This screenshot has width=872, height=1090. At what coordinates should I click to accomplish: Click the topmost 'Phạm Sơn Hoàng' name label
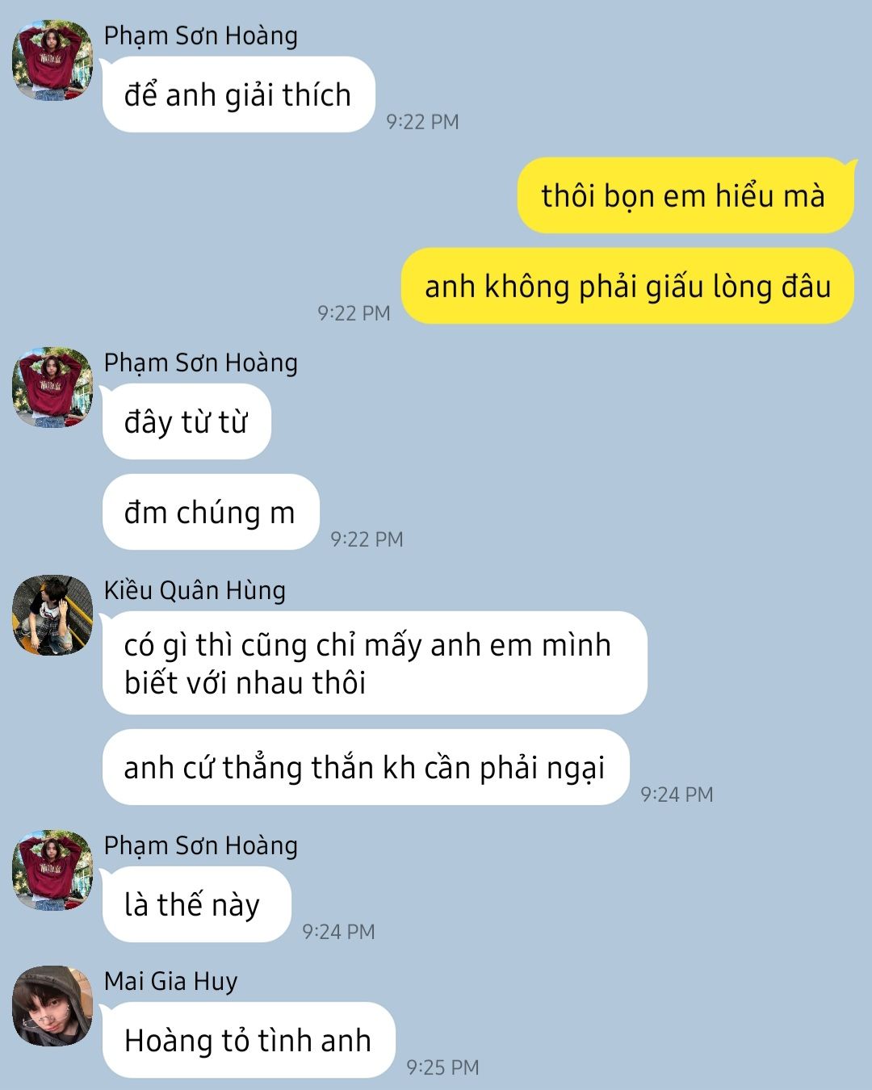click(201, 36)
